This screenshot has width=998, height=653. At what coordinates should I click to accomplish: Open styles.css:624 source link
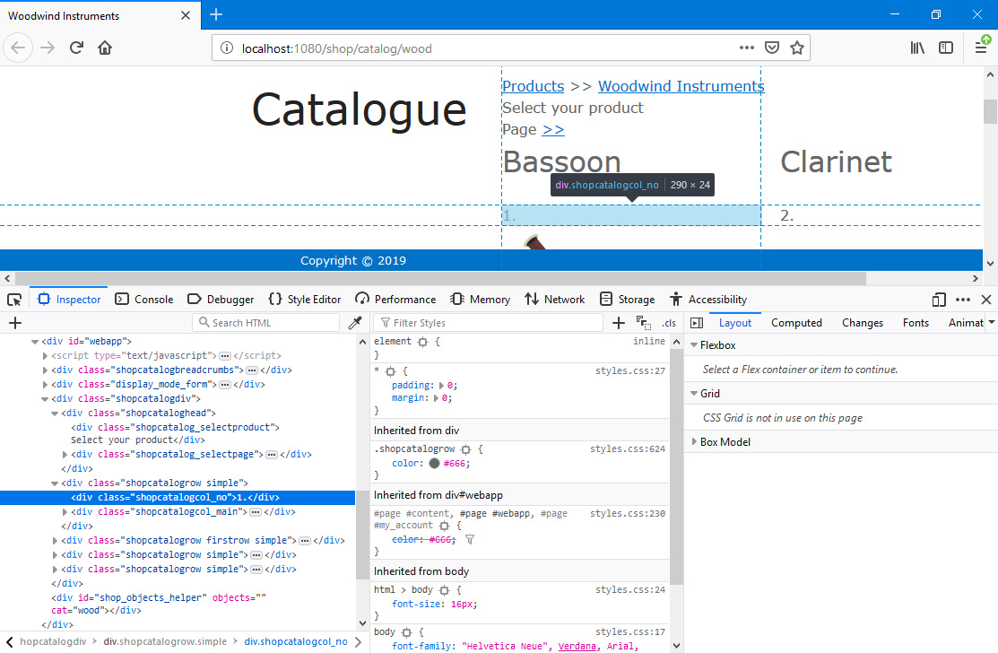[628, 449]
